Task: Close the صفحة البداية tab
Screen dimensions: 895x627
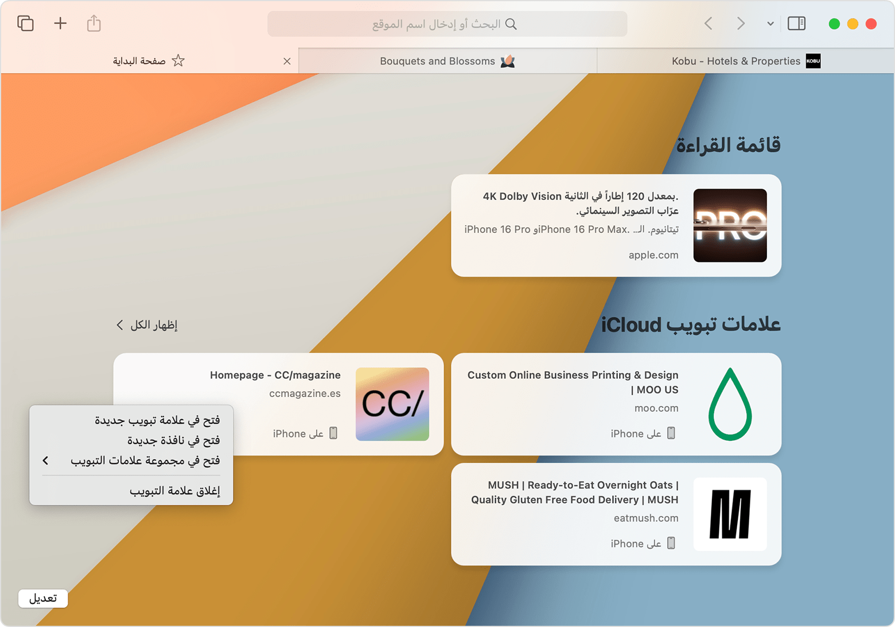Action: (x=287, y=61)
